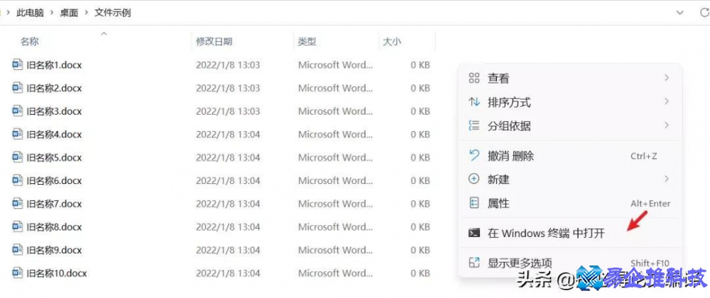Click the Word icon of 旧名称10.docx
Viewport: 710px width, 298px height.
(17, 273)
